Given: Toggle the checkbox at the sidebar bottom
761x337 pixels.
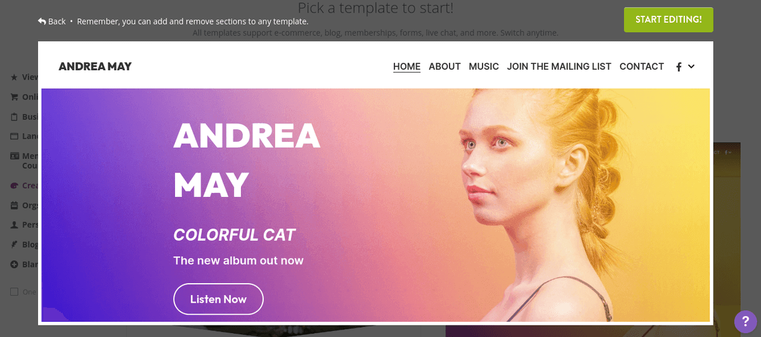Looking at the screenshot, I should pyautogui.click(x=14, y=292).
